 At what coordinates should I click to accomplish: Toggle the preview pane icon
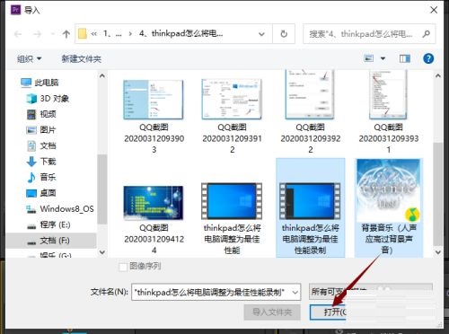pyautogui.click(x=405, y=58)
